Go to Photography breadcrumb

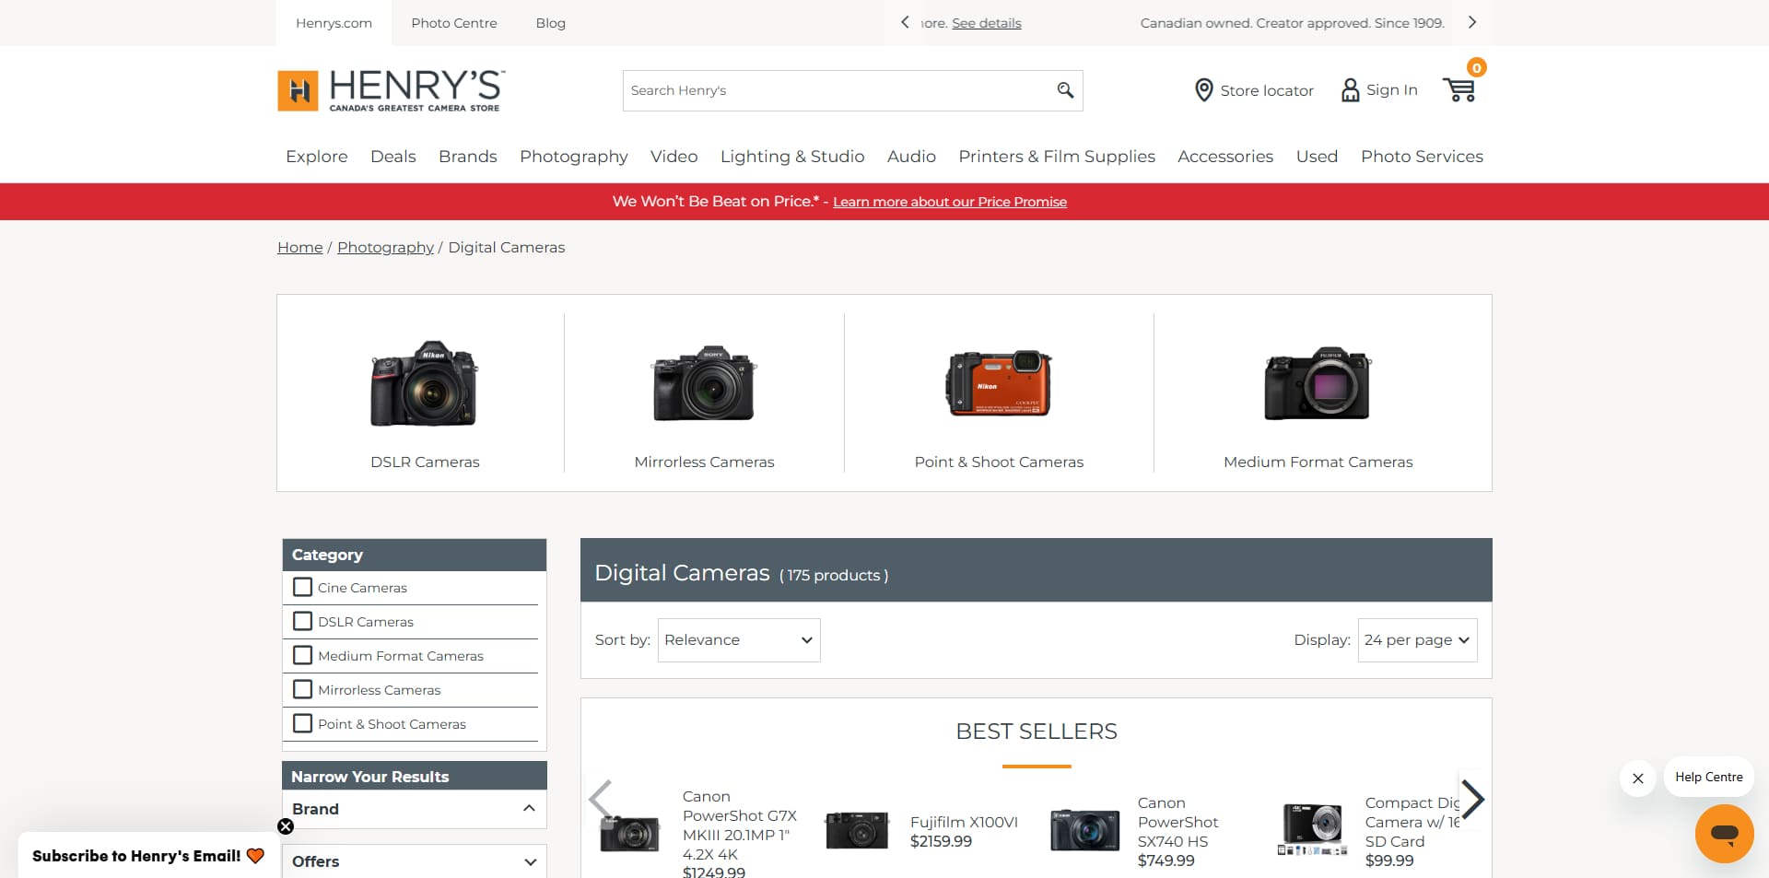coord(385,247)
